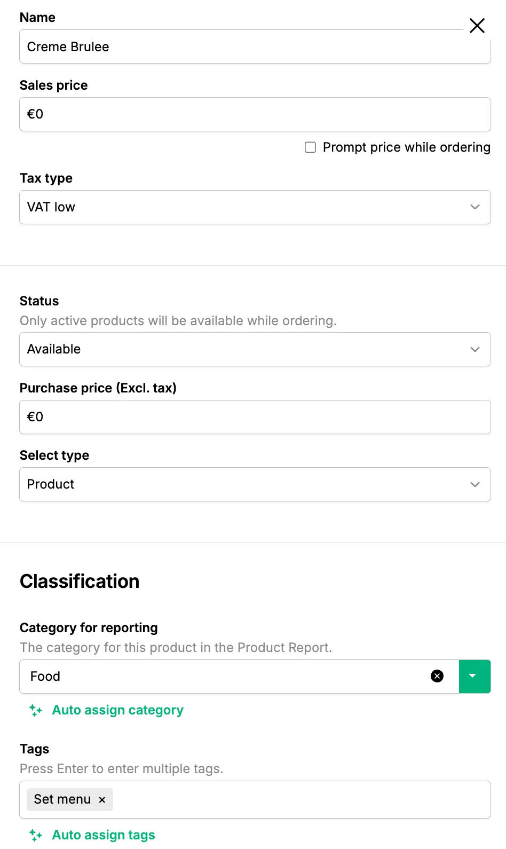
Task: Click the "Auto assign tags" link
Action: coord(104,835)
